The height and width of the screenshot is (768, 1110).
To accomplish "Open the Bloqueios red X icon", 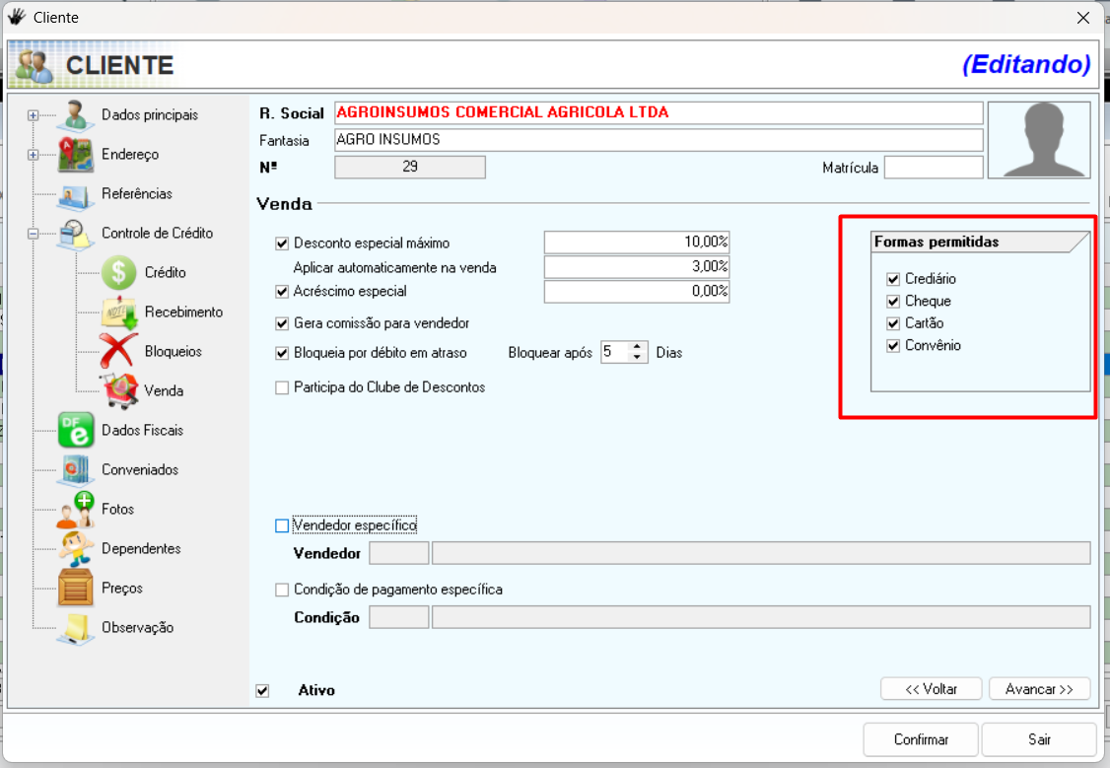I will click(x=118, y=352).
